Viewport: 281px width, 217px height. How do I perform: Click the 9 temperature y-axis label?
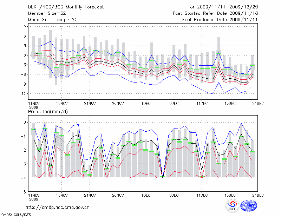click(25, 26)
